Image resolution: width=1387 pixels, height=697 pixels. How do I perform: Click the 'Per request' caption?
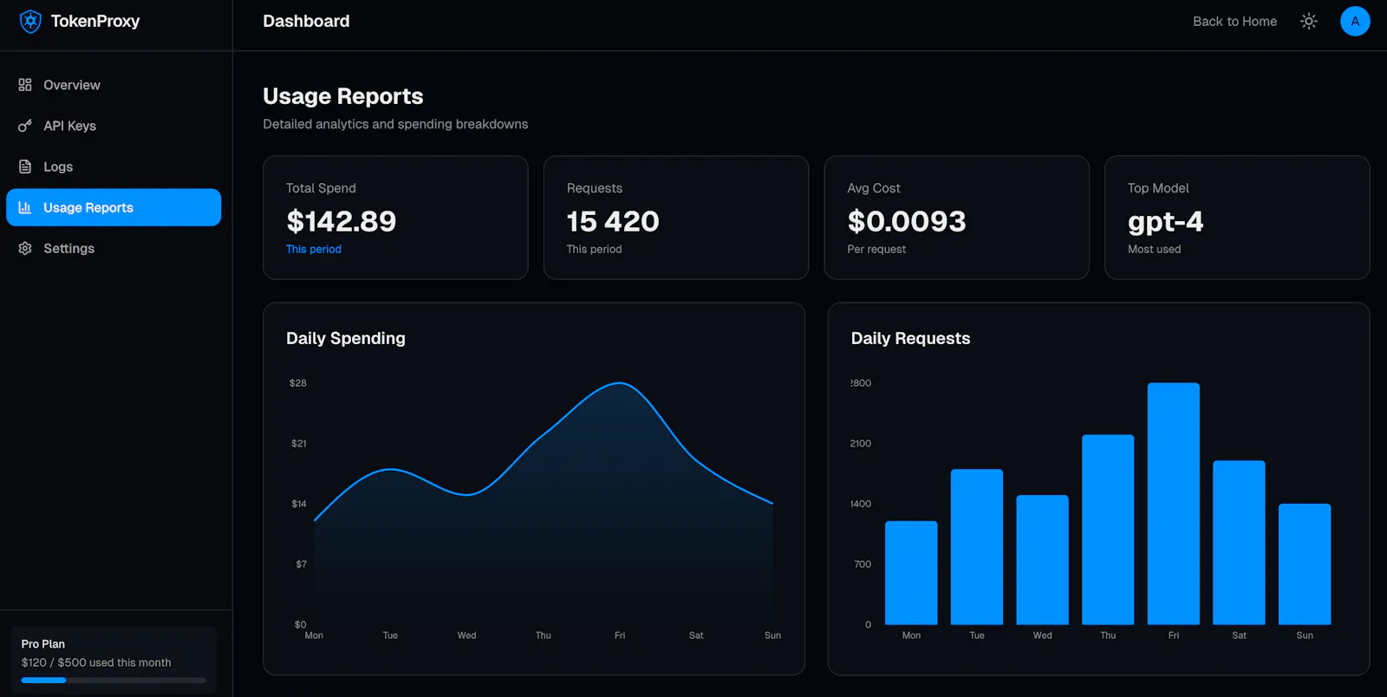(x=876, y=249)
